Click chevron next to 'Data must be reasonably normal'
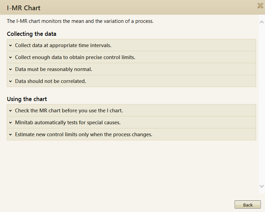Viewport: 265px width, 212px height. (11, 69)
